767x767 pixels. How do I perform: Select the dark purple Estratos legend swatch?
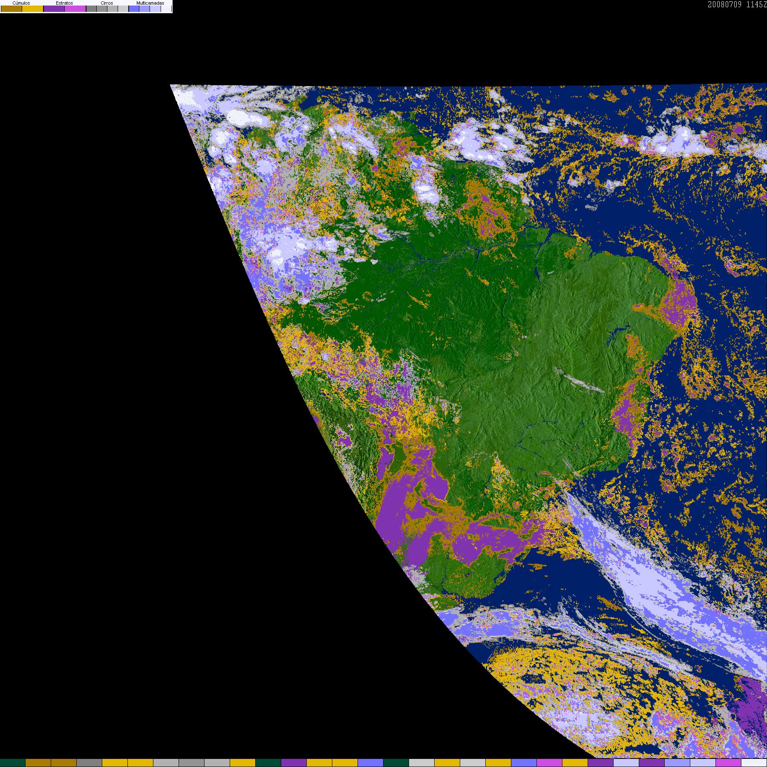(54, 9)
